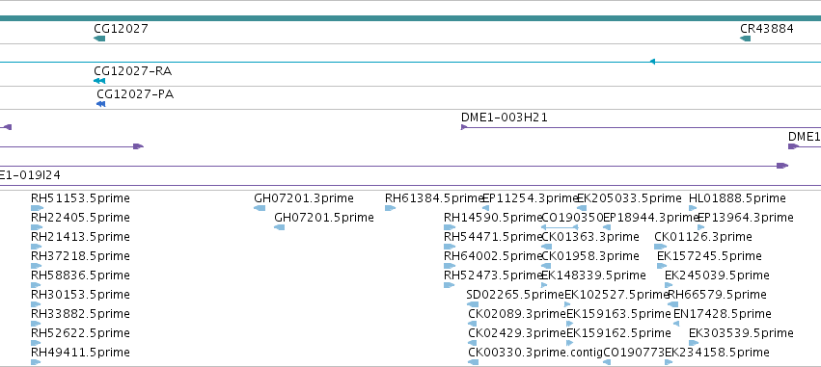Click the RH51153.5prime EST arrow glyph
Screen dimensions: 821x367
coord(37,208)
